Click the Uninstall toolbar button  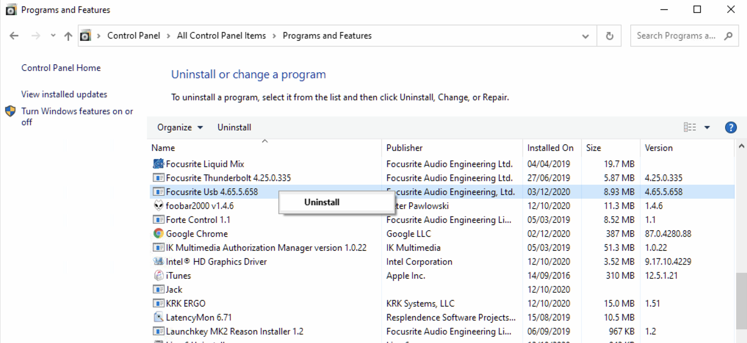234,127
